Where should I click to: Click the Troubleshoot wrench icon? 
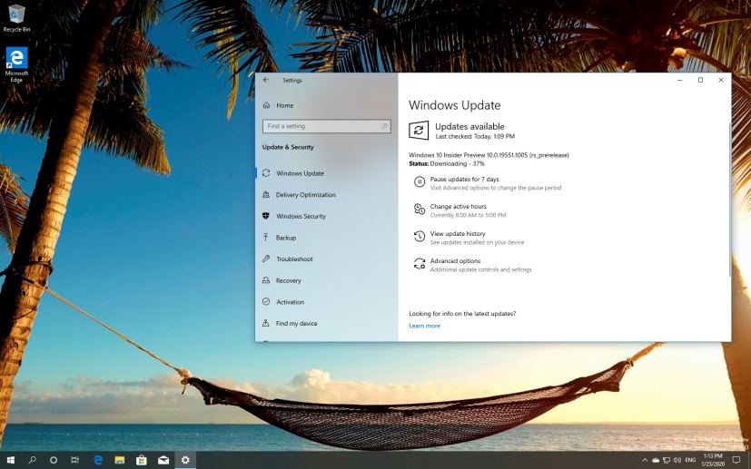pyautogui.click(x=266, y=259)
